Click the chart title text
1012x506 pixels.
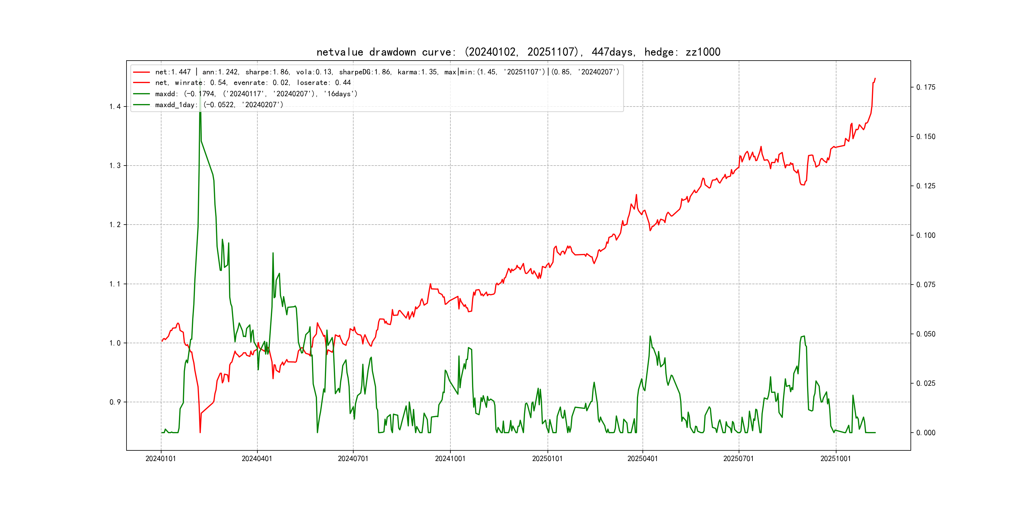pos(518,52)
